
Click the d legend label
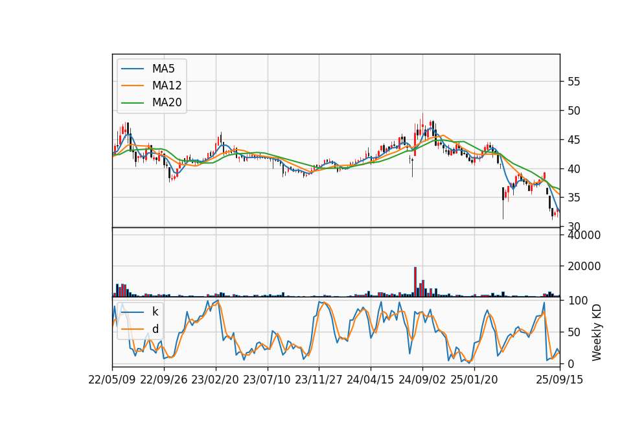click(155, 329)
